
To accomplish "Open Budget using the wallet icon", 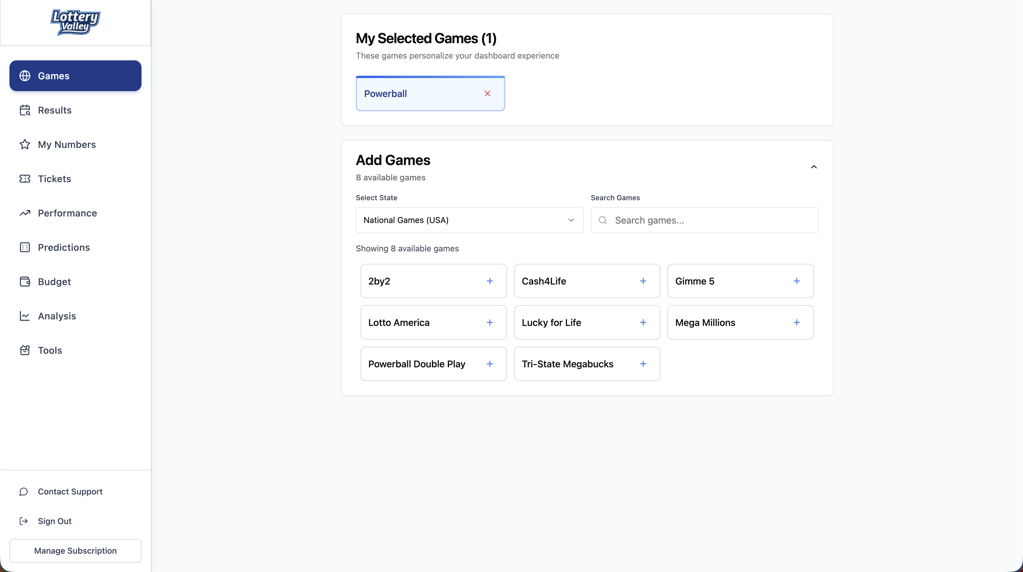I will coord(25,282).
